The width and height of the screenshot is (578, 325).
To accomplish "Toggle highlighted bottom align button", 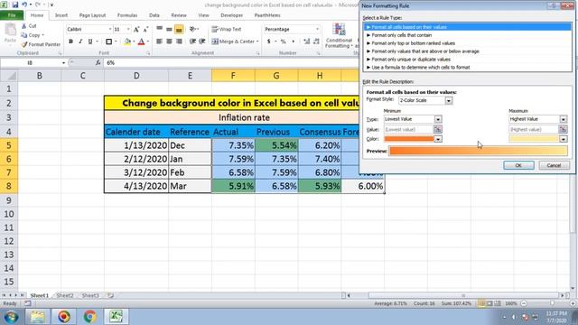I will (x=179, y=29).
